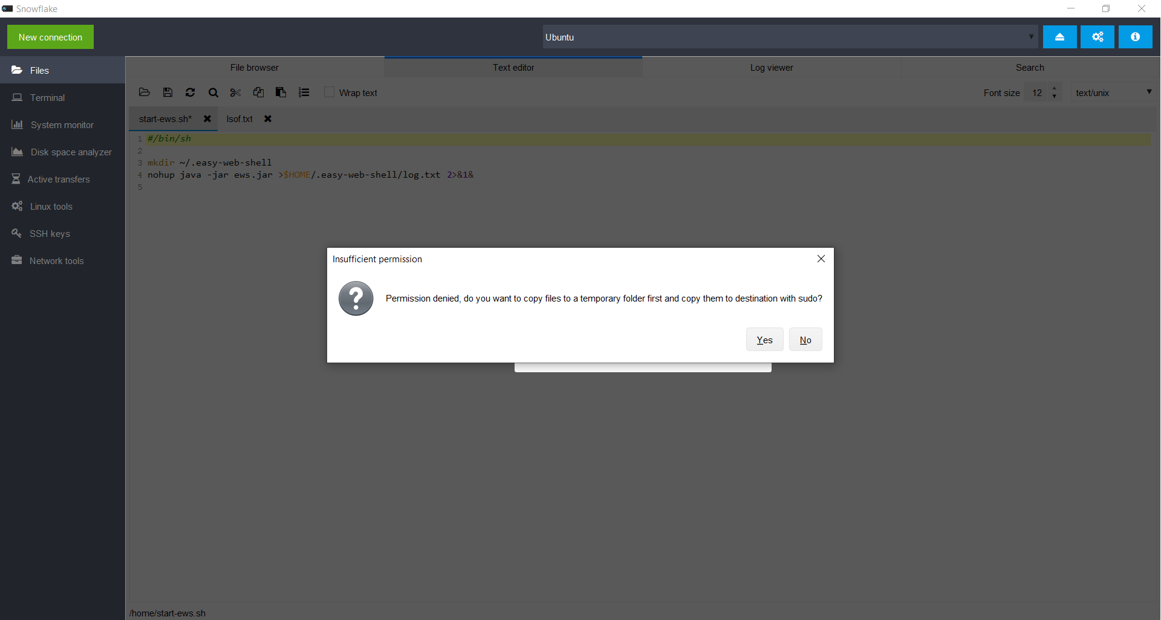Switch to the Log viewer tab
Image resolution: width=1161 pixels, height=620 pixels.
pyautogui.click(x=771, y=67)
